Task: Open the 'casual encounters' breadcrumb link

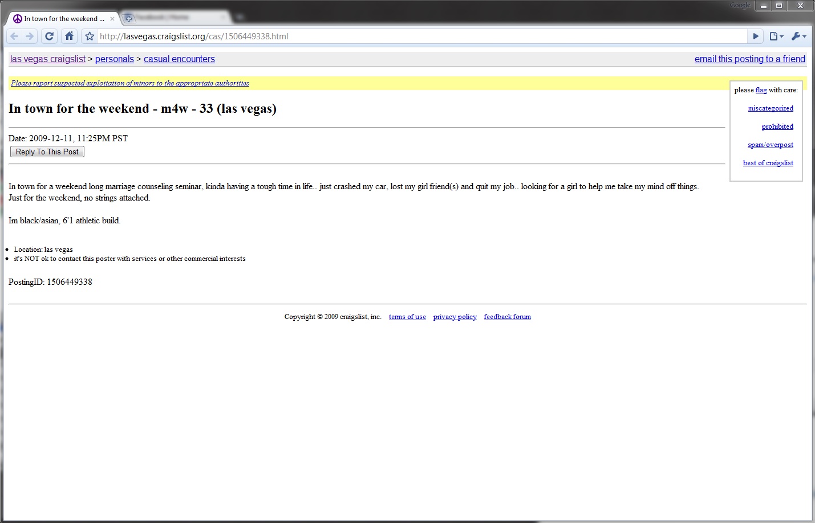Action: [x=179, y=59]
